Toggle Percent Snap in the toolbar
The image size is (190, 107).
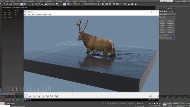tap(75, 4)
